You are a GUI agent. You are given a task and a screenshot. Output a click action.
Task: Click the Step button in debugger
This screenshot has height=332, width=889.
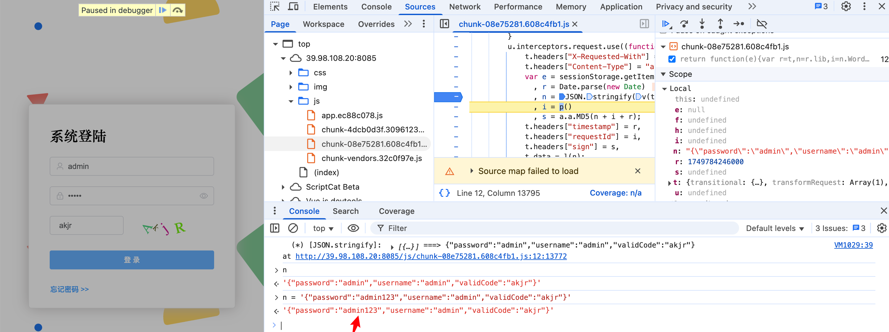[738, 24]
